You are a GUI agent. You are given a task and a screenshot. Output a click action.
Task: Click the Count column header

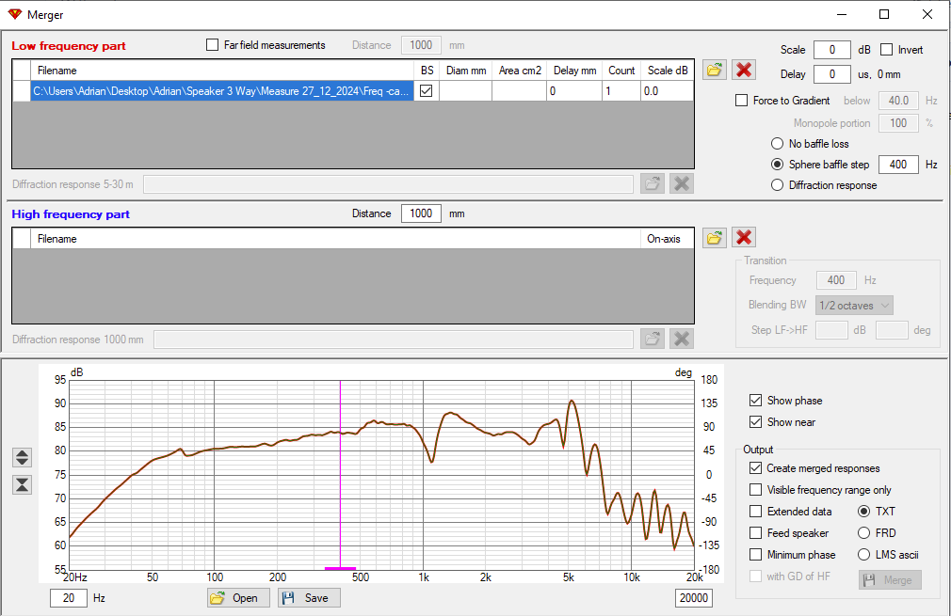click(621, 71)
